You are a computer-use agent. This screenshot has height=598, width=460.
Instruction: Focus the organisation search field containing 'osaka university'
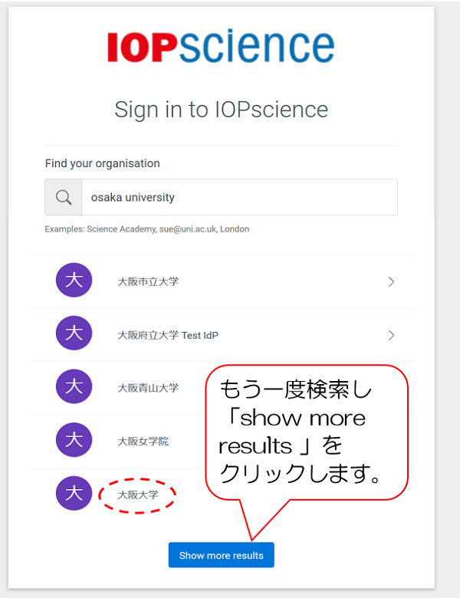pos(239,197)
